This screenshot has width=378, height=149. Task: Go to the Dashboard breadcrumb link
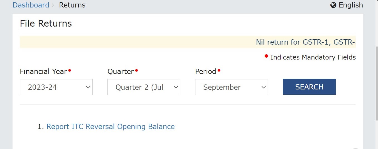tap(31, 5)
